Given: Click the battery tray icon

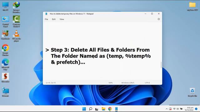Looking at the screenshot, I should coord(181,109).
